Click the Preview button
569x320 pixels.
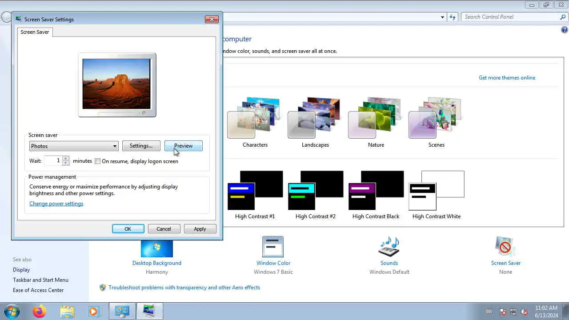coord(183,146)
